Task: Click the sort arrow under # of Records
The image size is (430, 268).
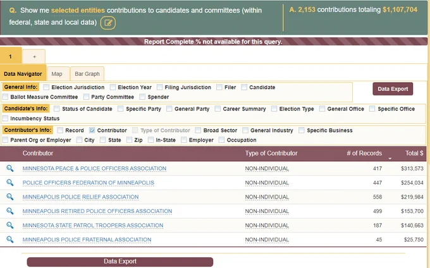Action: click(x=390, y=159)
